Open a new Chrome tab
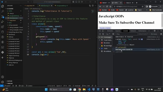The image size is (163, 92). click(137, 3)
